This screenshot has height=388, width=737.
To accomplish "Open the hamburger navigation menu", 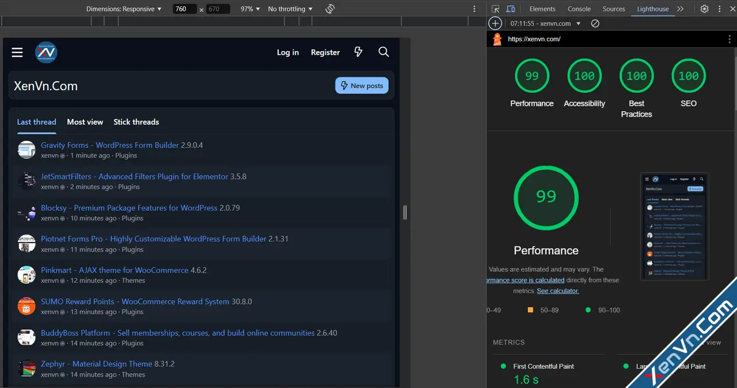I will click(17, 52).
